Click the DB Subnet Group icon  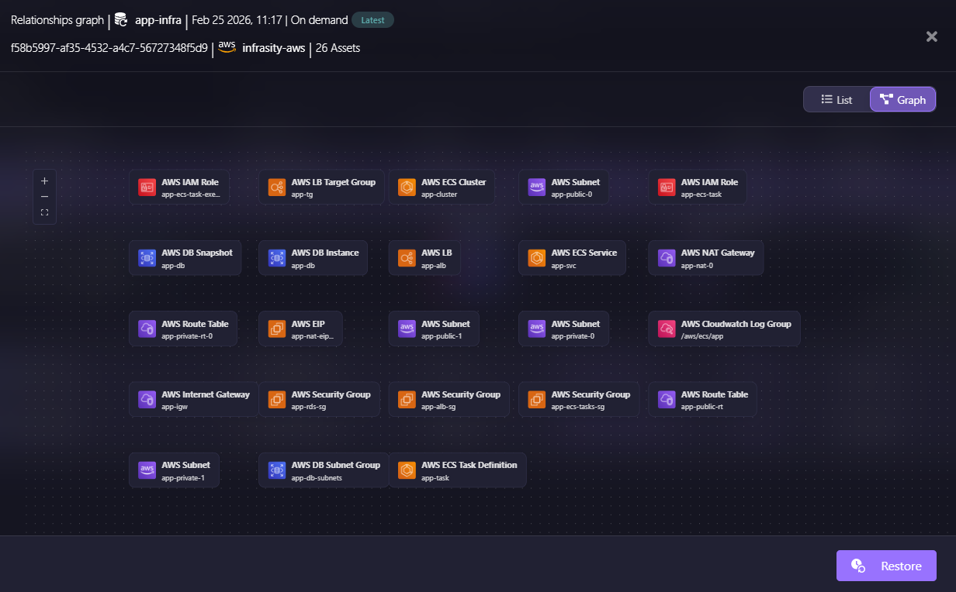coord(277,470)
